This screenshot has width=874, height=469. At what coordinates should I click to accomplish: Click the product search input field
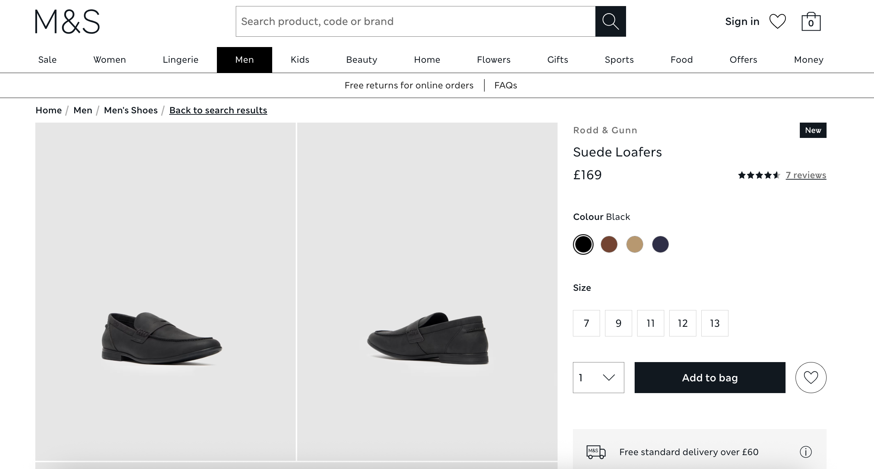tap(415, 21)
